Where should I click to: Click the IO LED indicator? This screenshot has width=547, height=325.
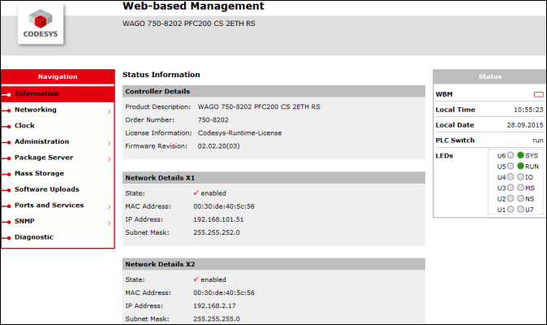[x=519, y=177]
